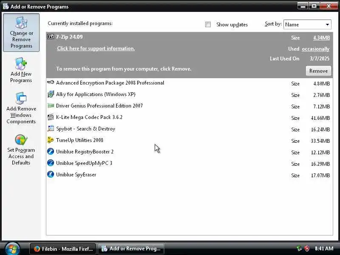Click the occasionally usage link
340x255 pixels.
pos(315,49)
